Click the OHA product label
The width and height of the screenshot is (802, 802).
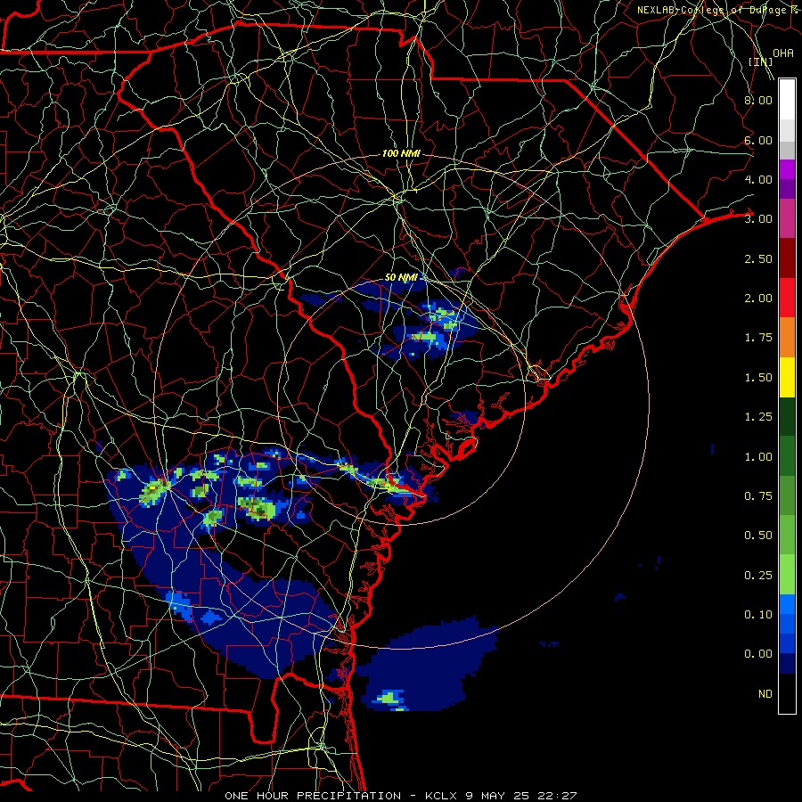[783, 53]
